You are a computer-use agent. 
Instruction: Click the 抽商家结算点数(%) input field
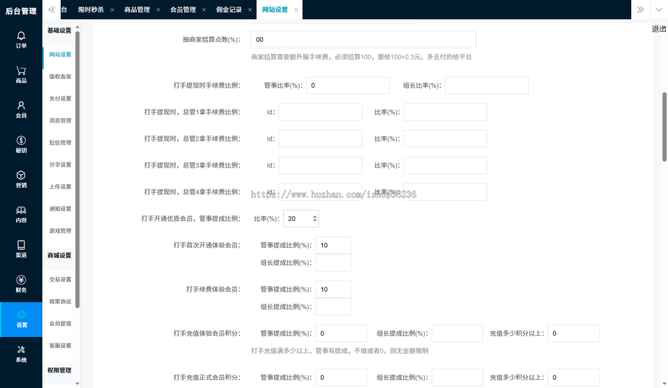tap(364, 39)
